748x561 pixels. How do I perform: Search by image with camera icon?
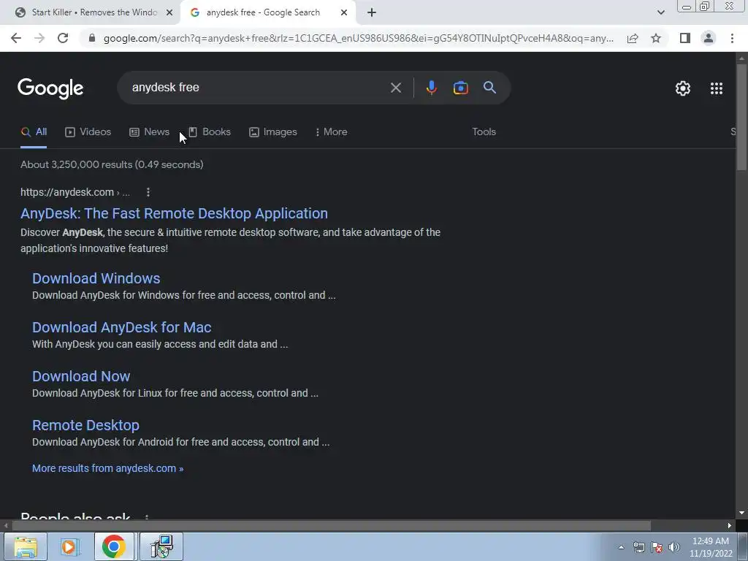(x=460, y=88)
